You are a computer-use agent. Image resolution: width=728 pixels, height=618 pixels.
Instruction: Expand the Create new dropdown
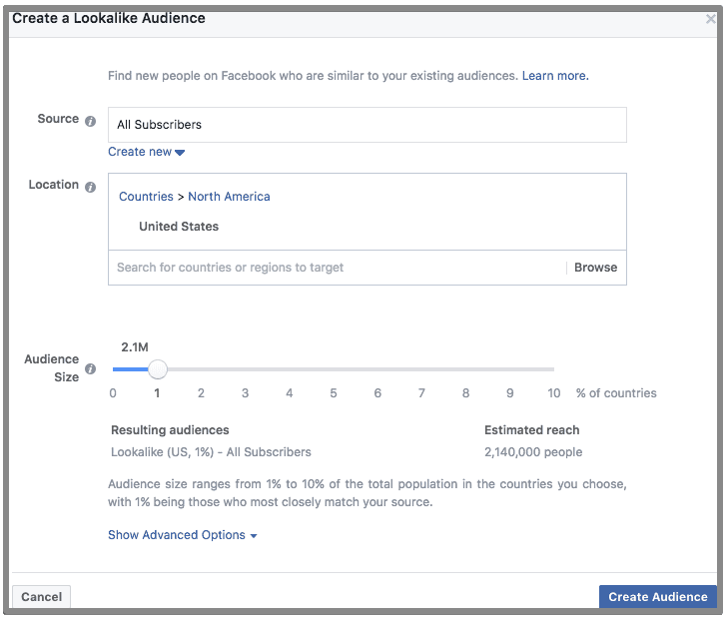[146, 152]
